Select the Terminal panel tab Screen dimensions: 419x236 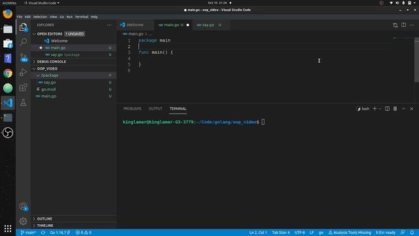[178, 109]
